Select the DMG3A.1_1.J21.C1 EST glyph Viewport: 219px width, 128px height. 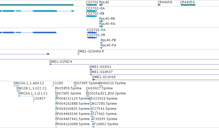pos(26,96)
